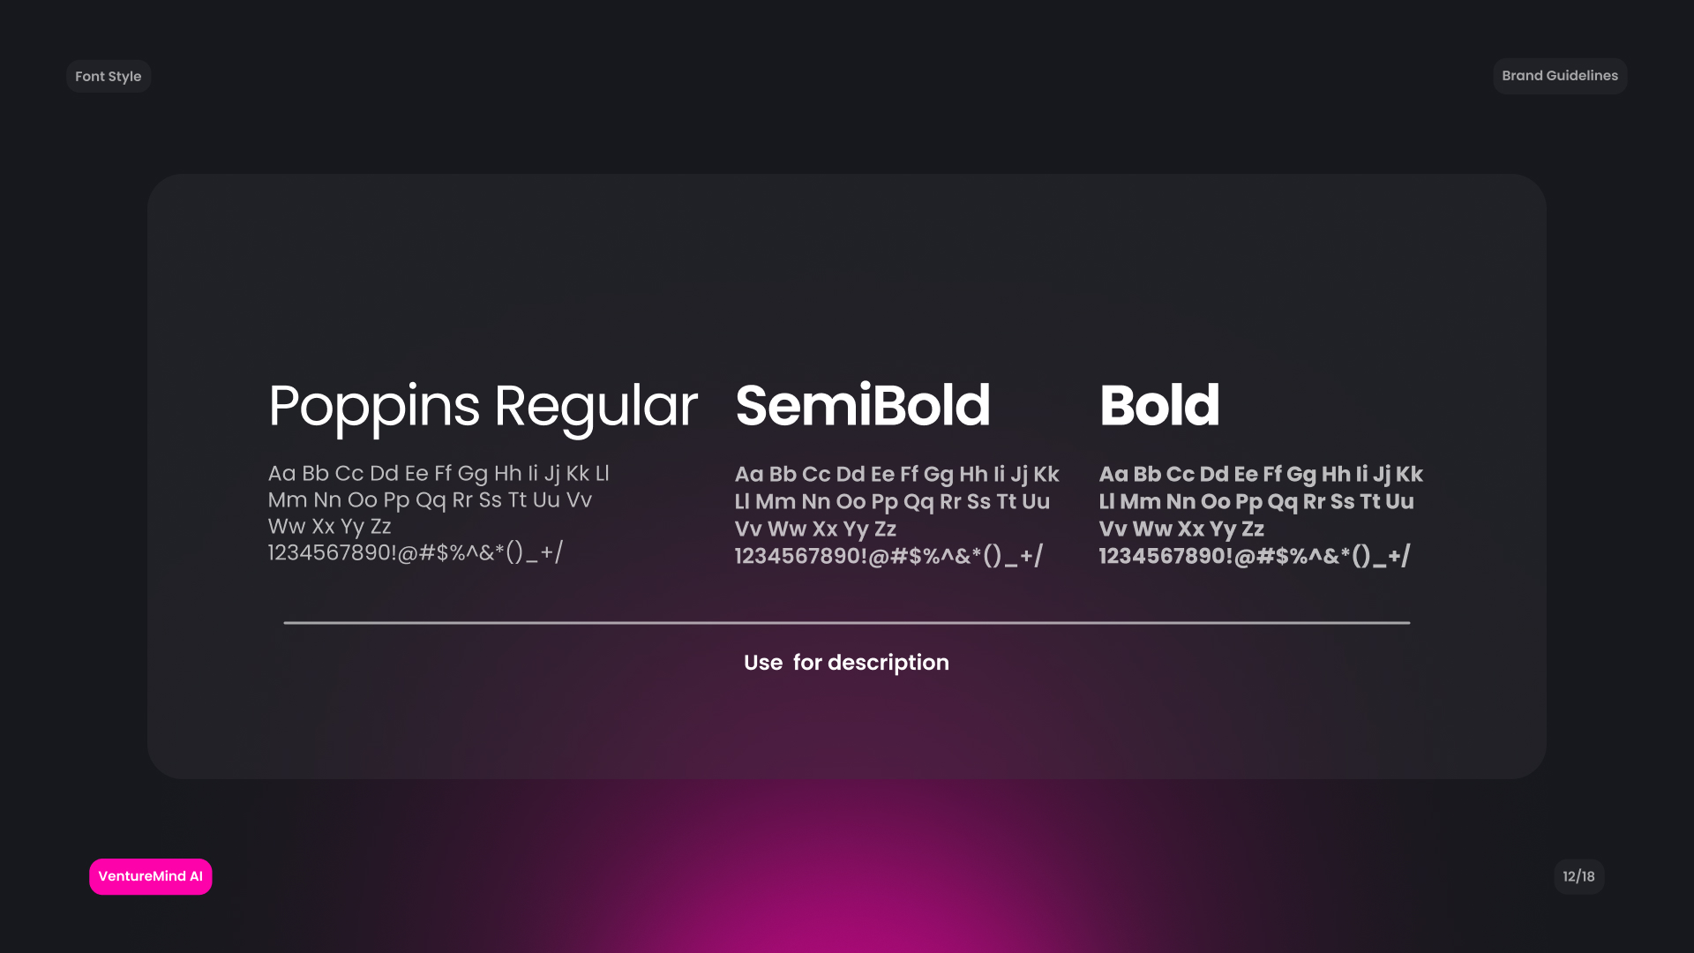Select the pink VentureMind AI badge
This screenshot has width=1694, height=953.
pyautogui.click(x=150, y=876)
